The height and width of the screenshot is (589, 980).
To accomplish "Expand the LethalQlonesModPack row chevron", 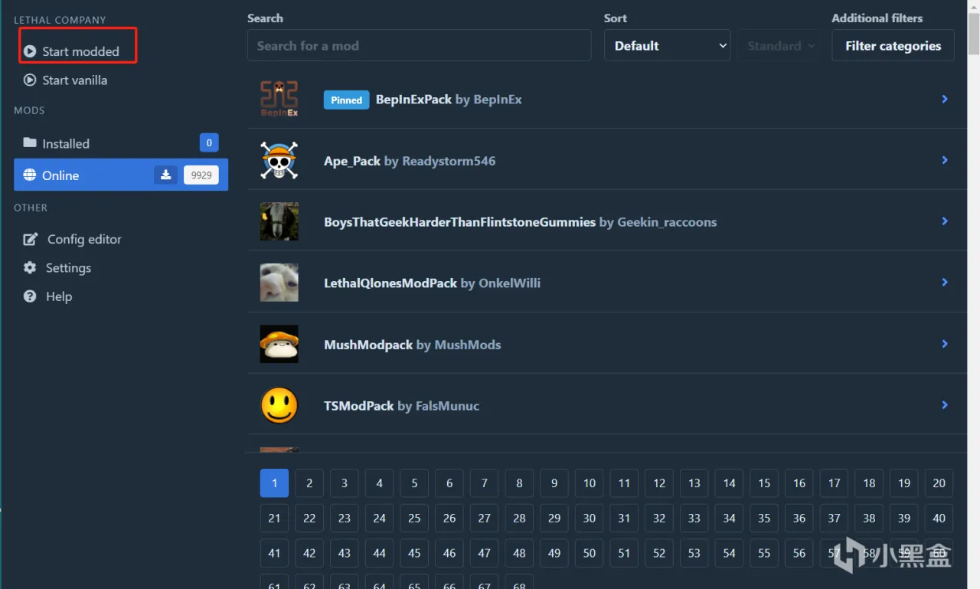I will [945, 283].
